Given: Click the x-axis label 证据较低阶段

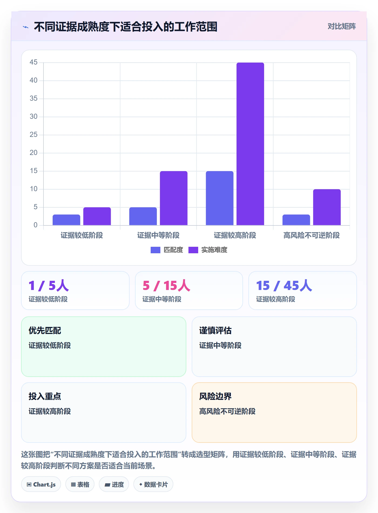Looking at the screenshot, I should click(x=82, y=235).
